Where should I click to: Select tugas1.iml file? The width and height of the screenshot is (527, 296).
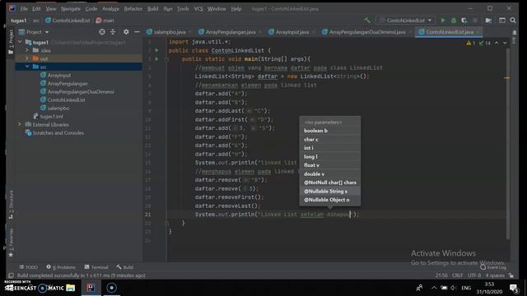pos(51,117)
